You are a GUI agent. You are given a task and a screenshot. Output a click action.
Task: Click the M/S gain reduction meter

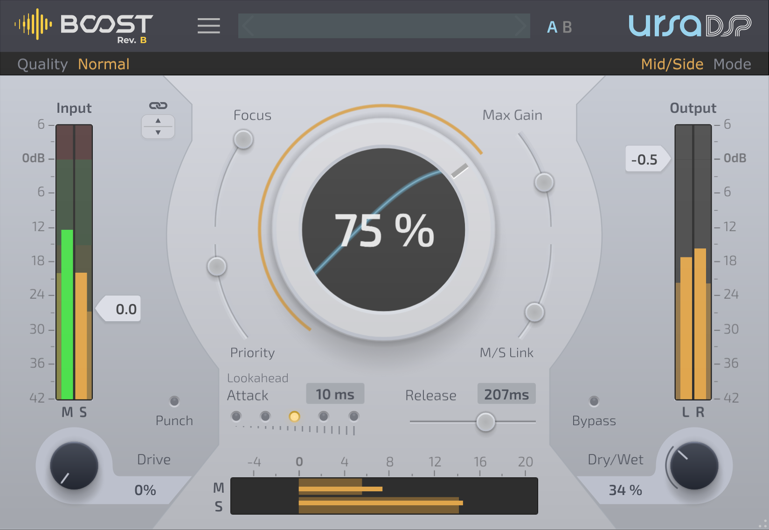[x=384, y=496]
